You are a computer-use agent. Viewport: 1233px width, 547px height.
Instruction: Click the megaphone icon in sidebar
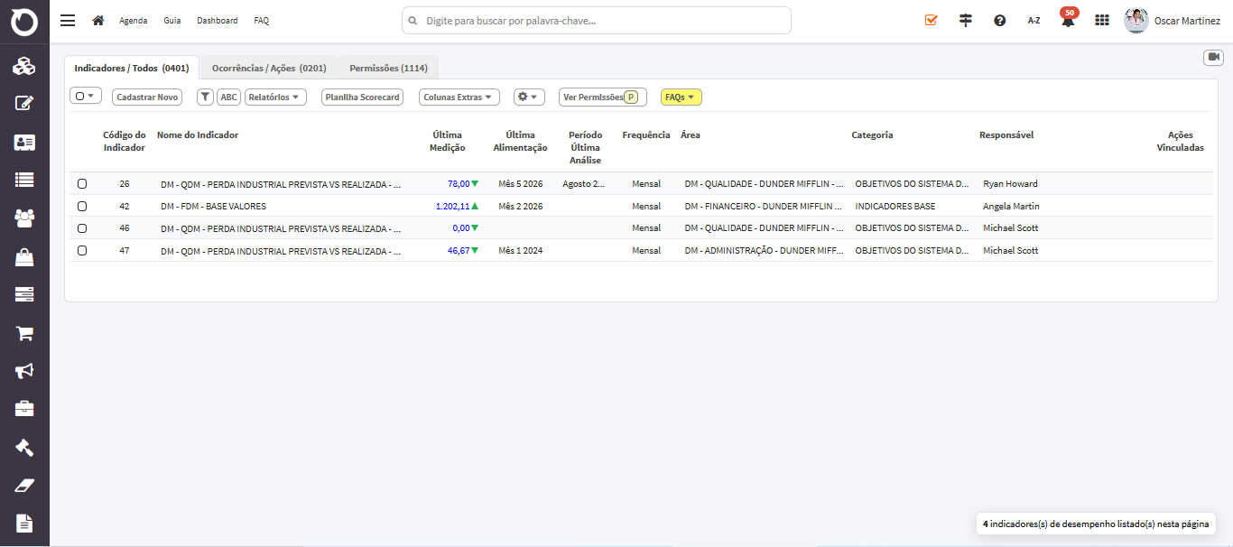pyautogui.click(x=24, y=371)
